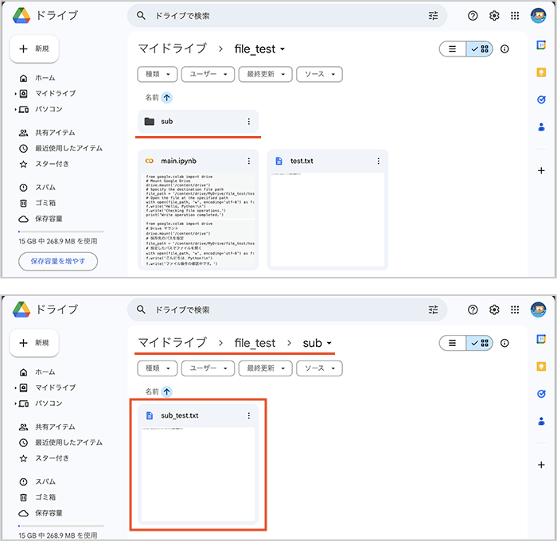Select main.ipynb preview thumbnail
Image resolution: width=557 pixels, height=541 pixels.
198,220
